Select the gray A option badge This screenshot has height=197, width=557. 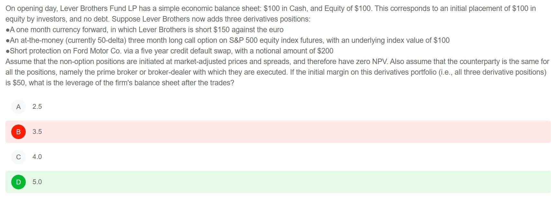[18, 107]
